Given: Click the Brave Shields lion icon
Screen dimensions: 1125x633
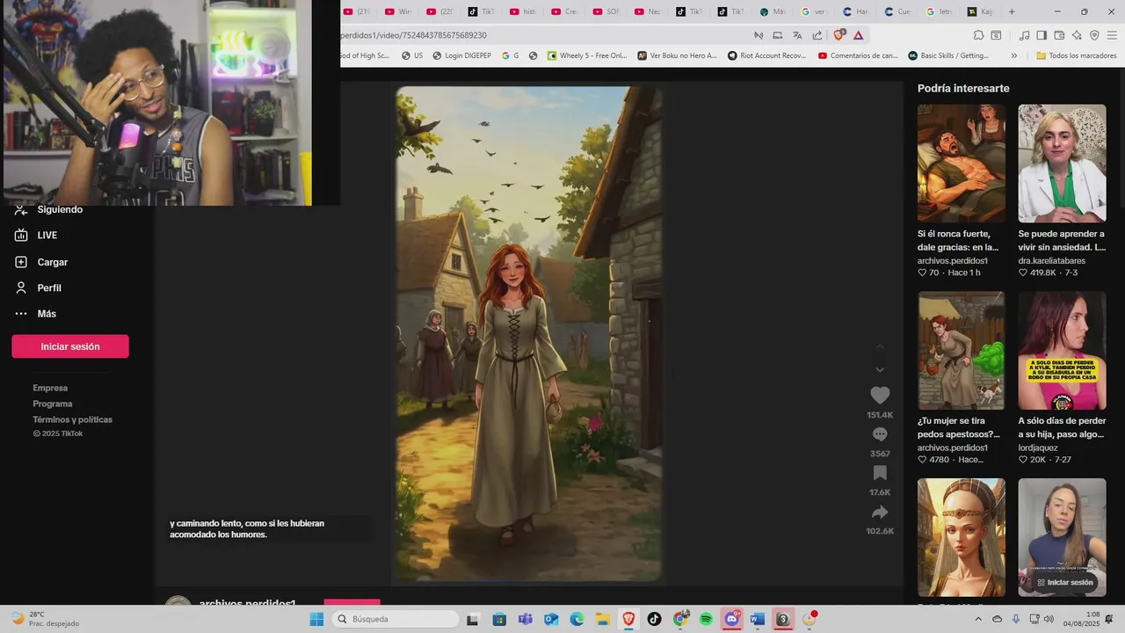Looking at the screenshot, I should click(x=839, y=35).
